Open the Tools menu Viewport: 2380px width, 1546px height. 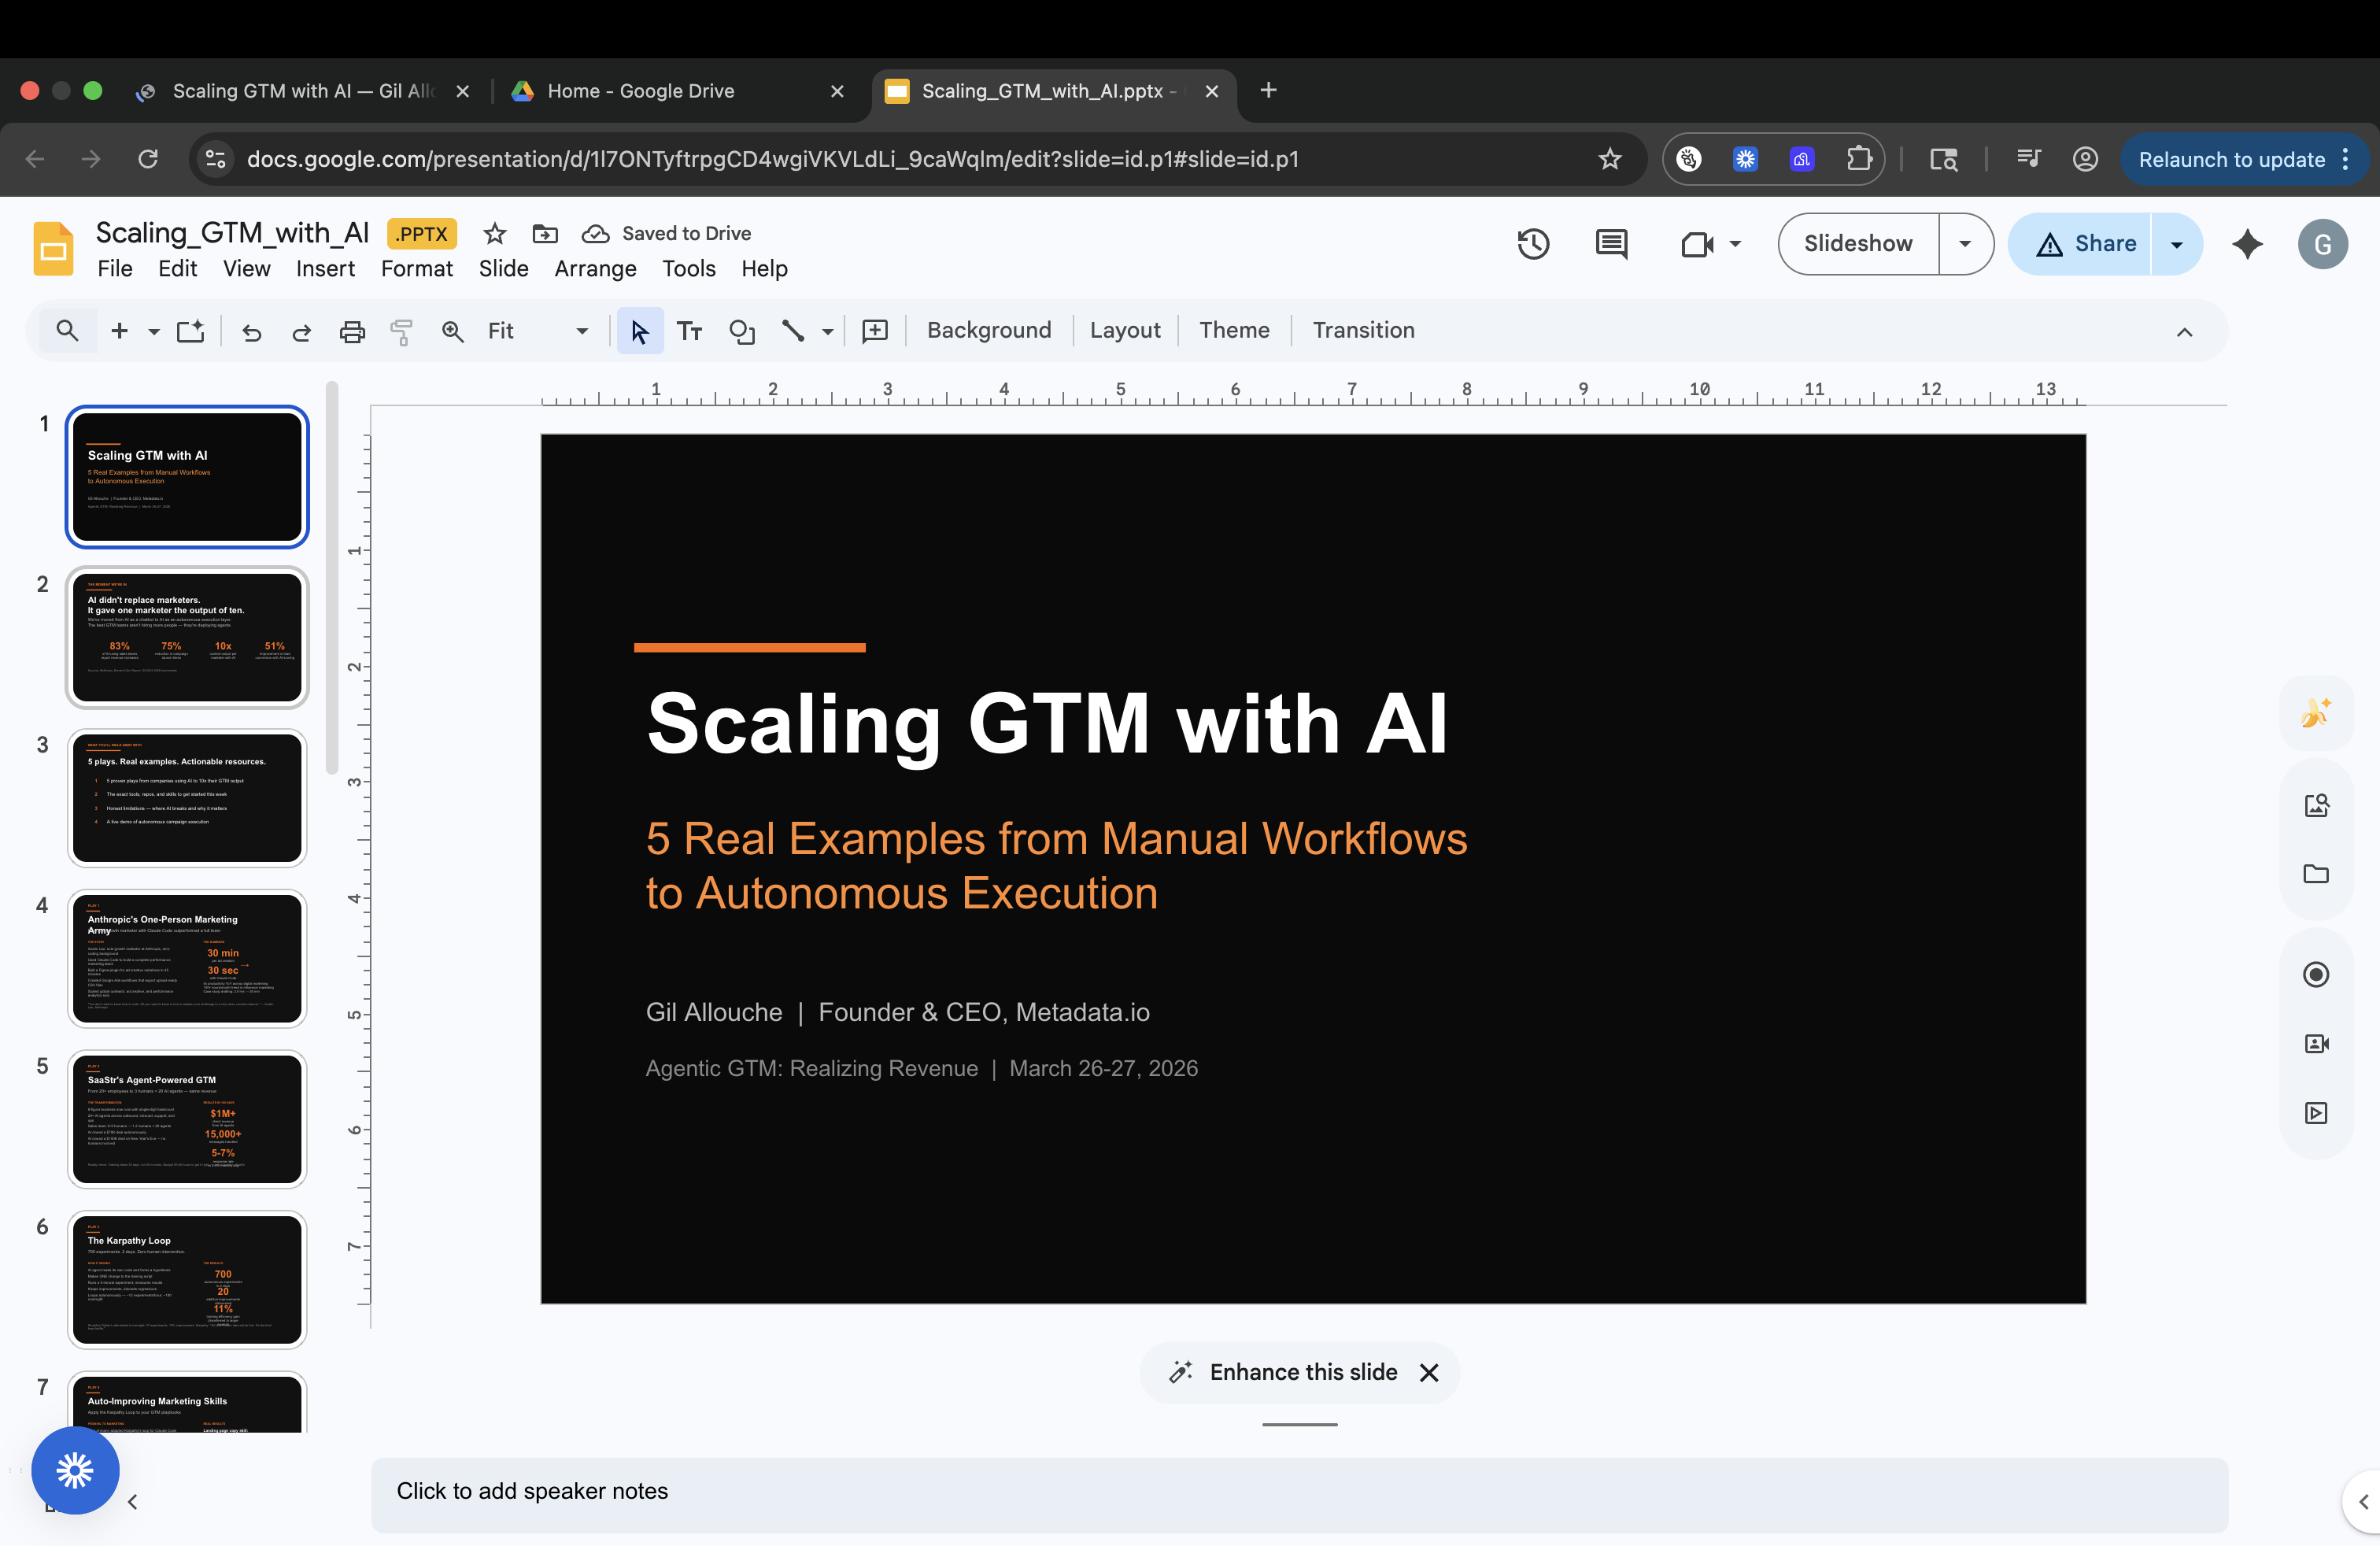(x=688, y=268)
